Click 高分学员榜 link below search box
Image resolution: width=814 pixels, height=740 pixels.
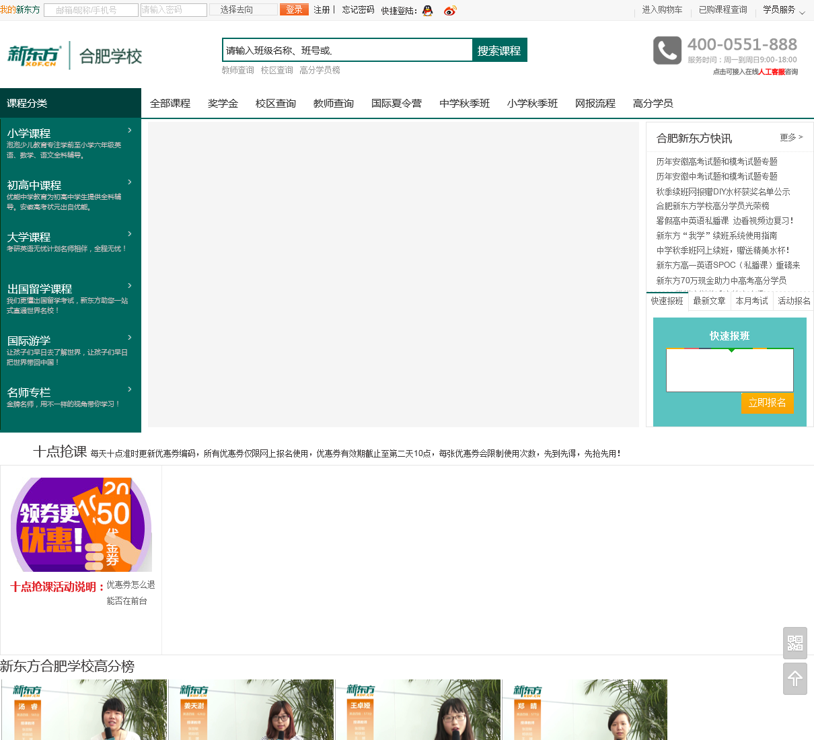pos(320,70)
